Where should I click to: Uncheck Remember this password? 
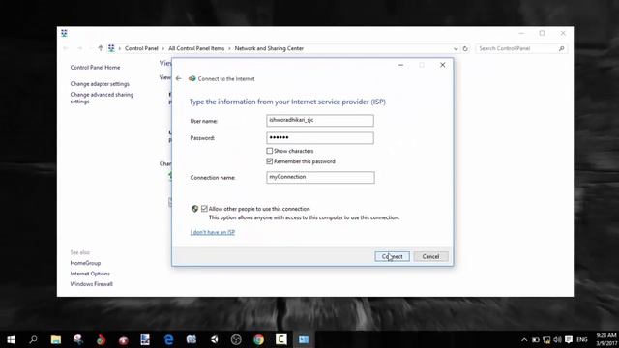[269, 161]
